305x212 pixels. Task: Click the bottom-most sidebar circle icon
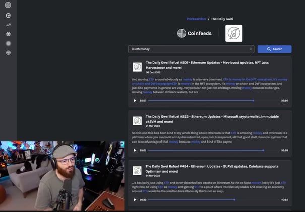coord(8,53)
